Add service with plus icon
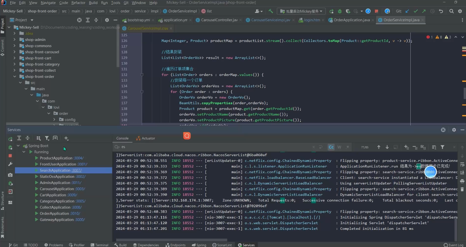This screenshot has height=247, width=466. [66, 138]
